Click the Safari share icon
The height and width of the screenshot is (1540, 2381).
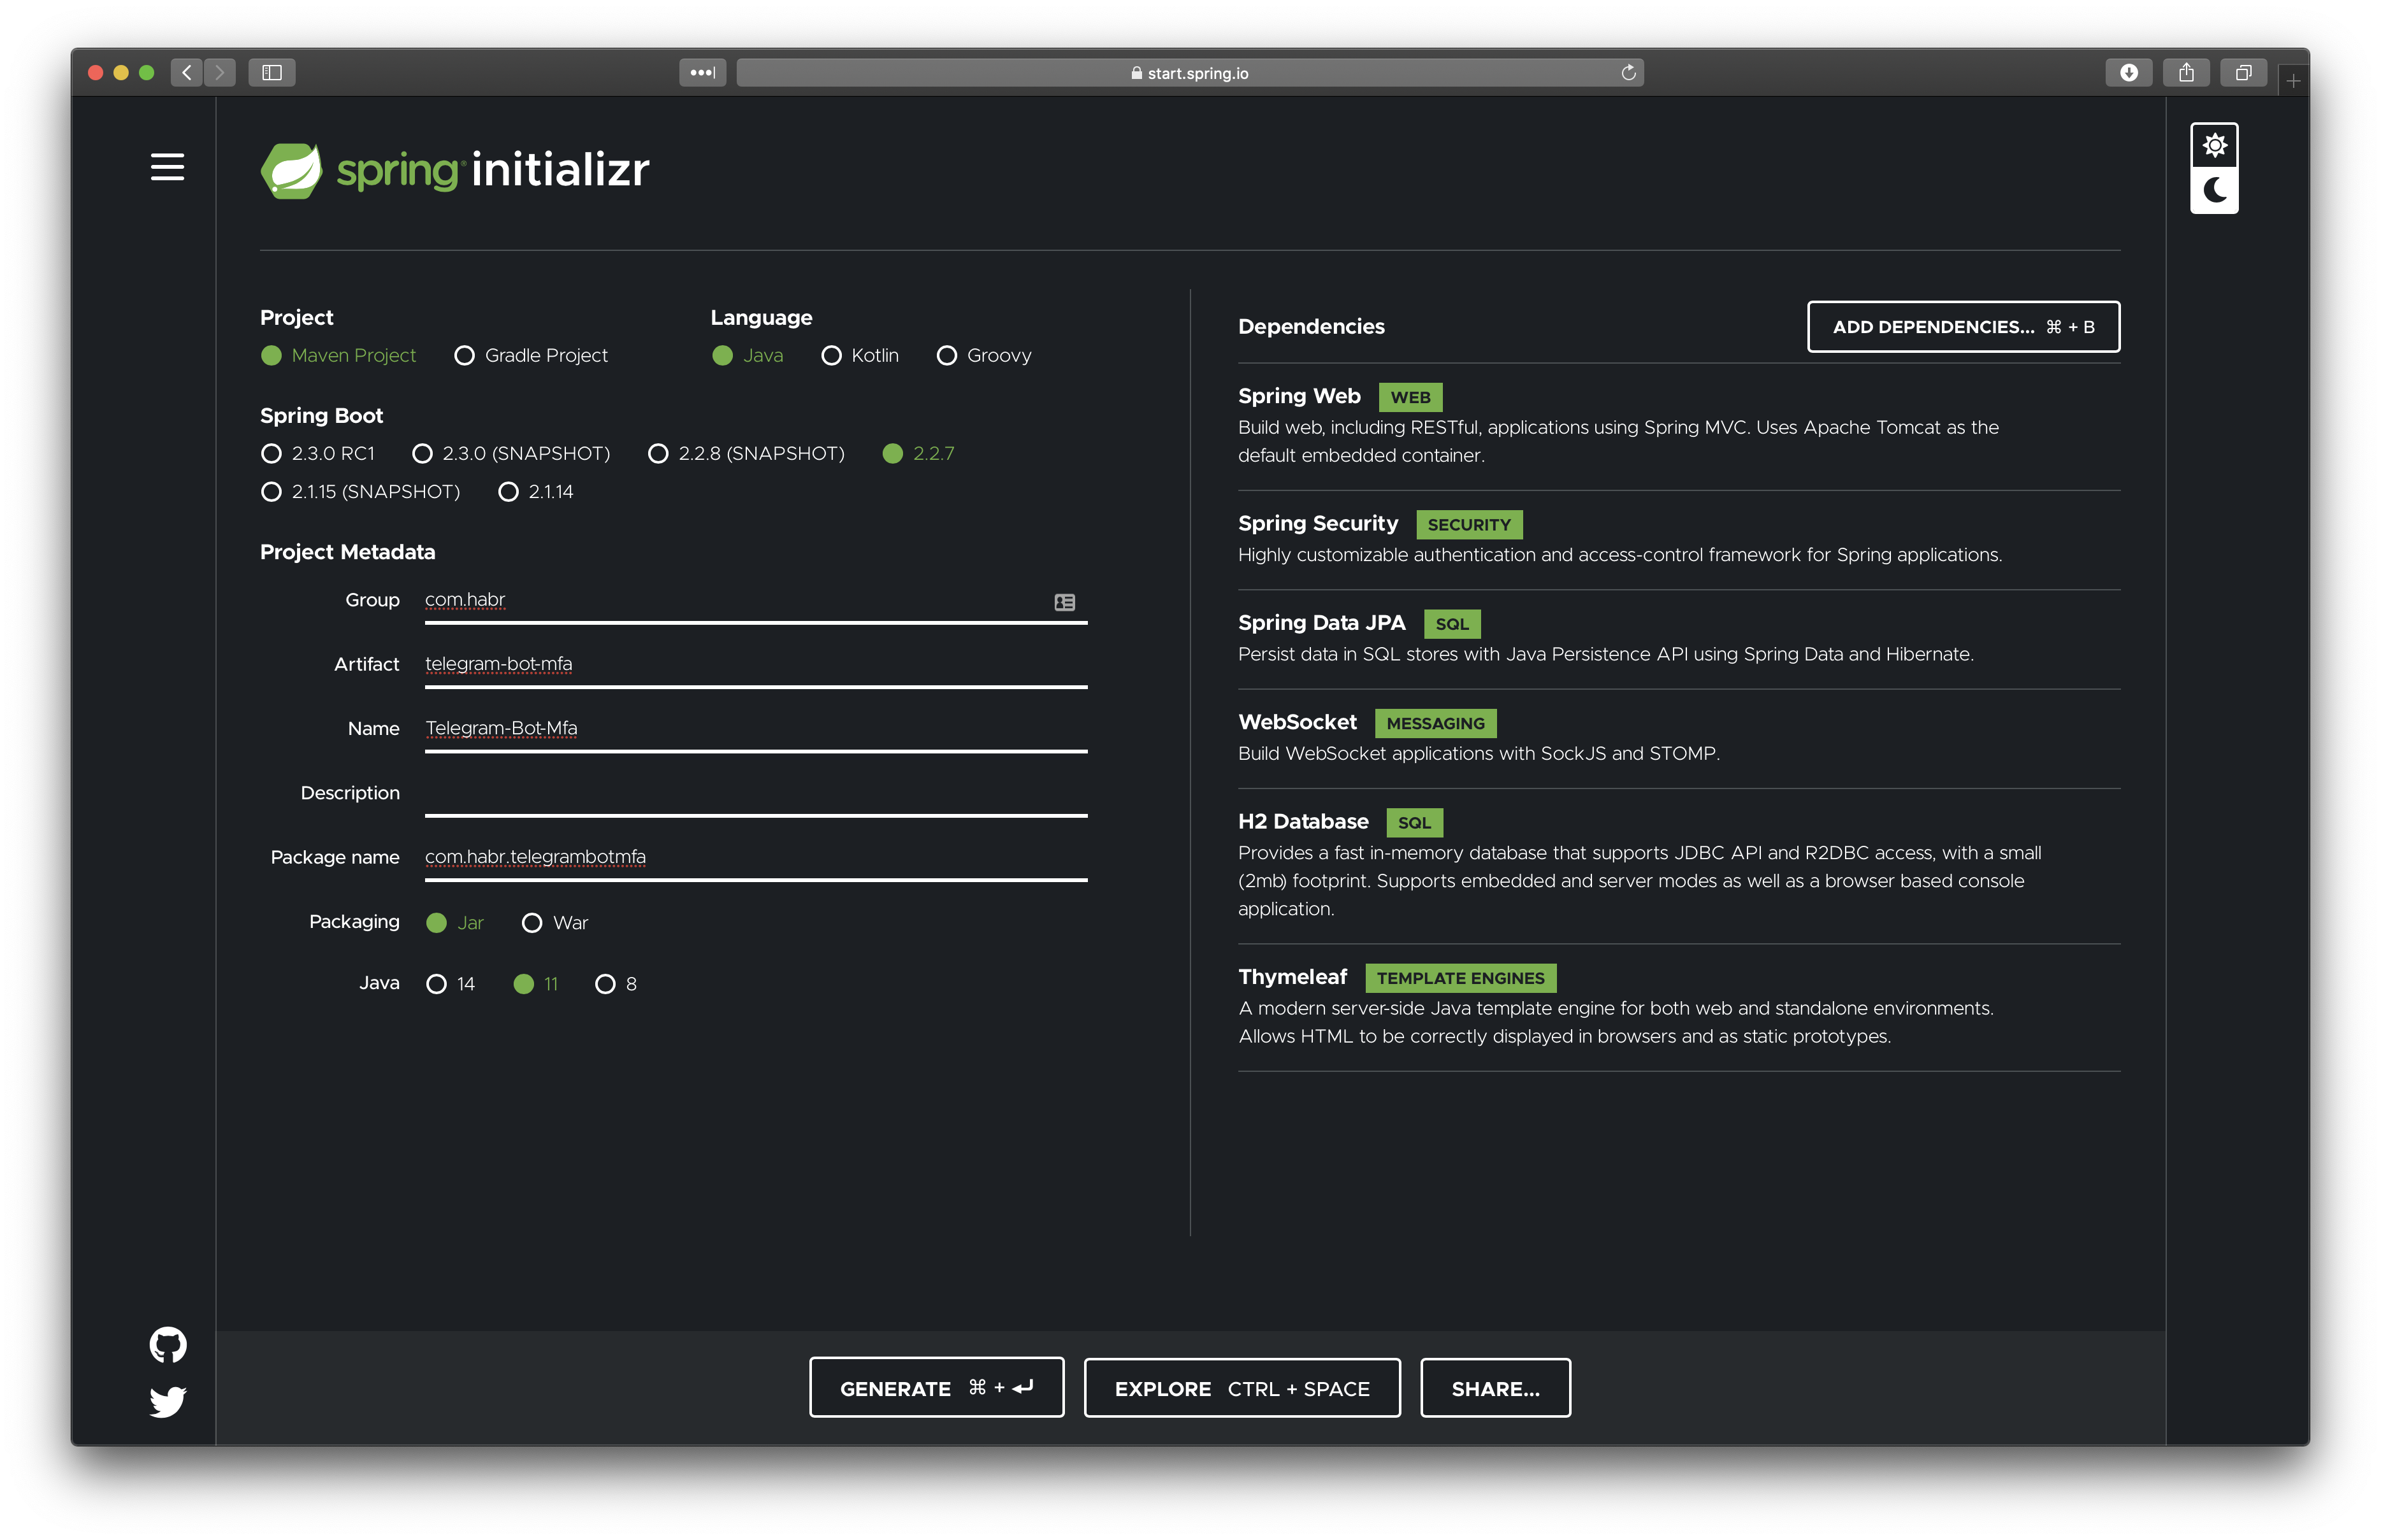coord(2186,72)
